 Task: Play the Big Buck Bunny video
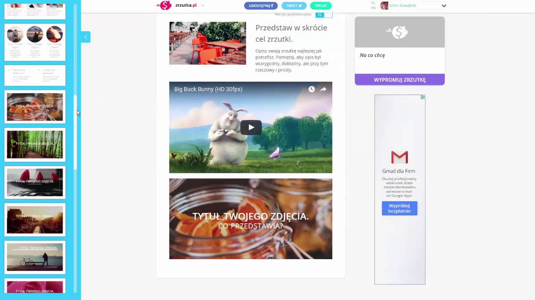[251, 127]
